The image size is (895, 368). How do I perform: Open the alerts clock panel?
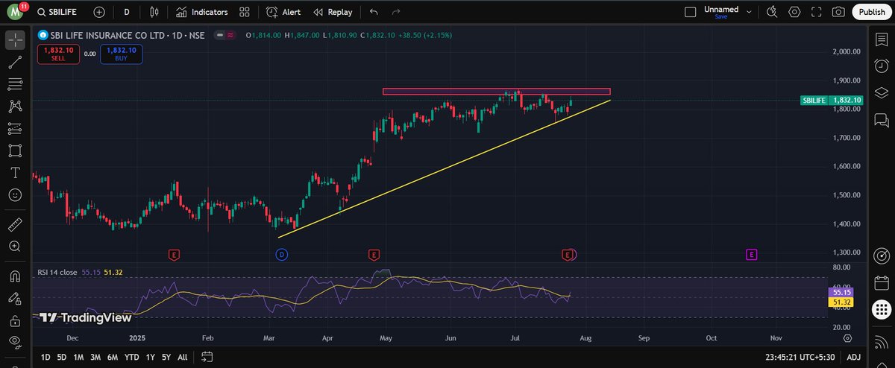[881, 66]
